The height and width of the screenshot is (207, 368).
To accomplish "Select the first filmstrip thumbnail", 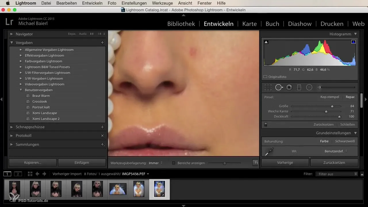I will [x=14, y=189].
